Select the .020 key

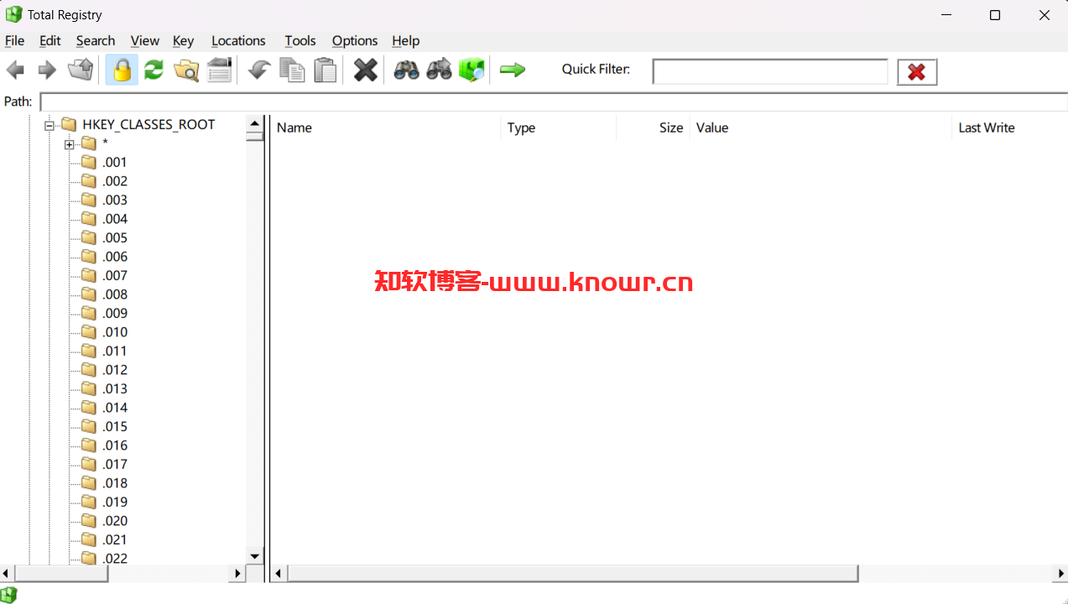[x=115, y=521]
